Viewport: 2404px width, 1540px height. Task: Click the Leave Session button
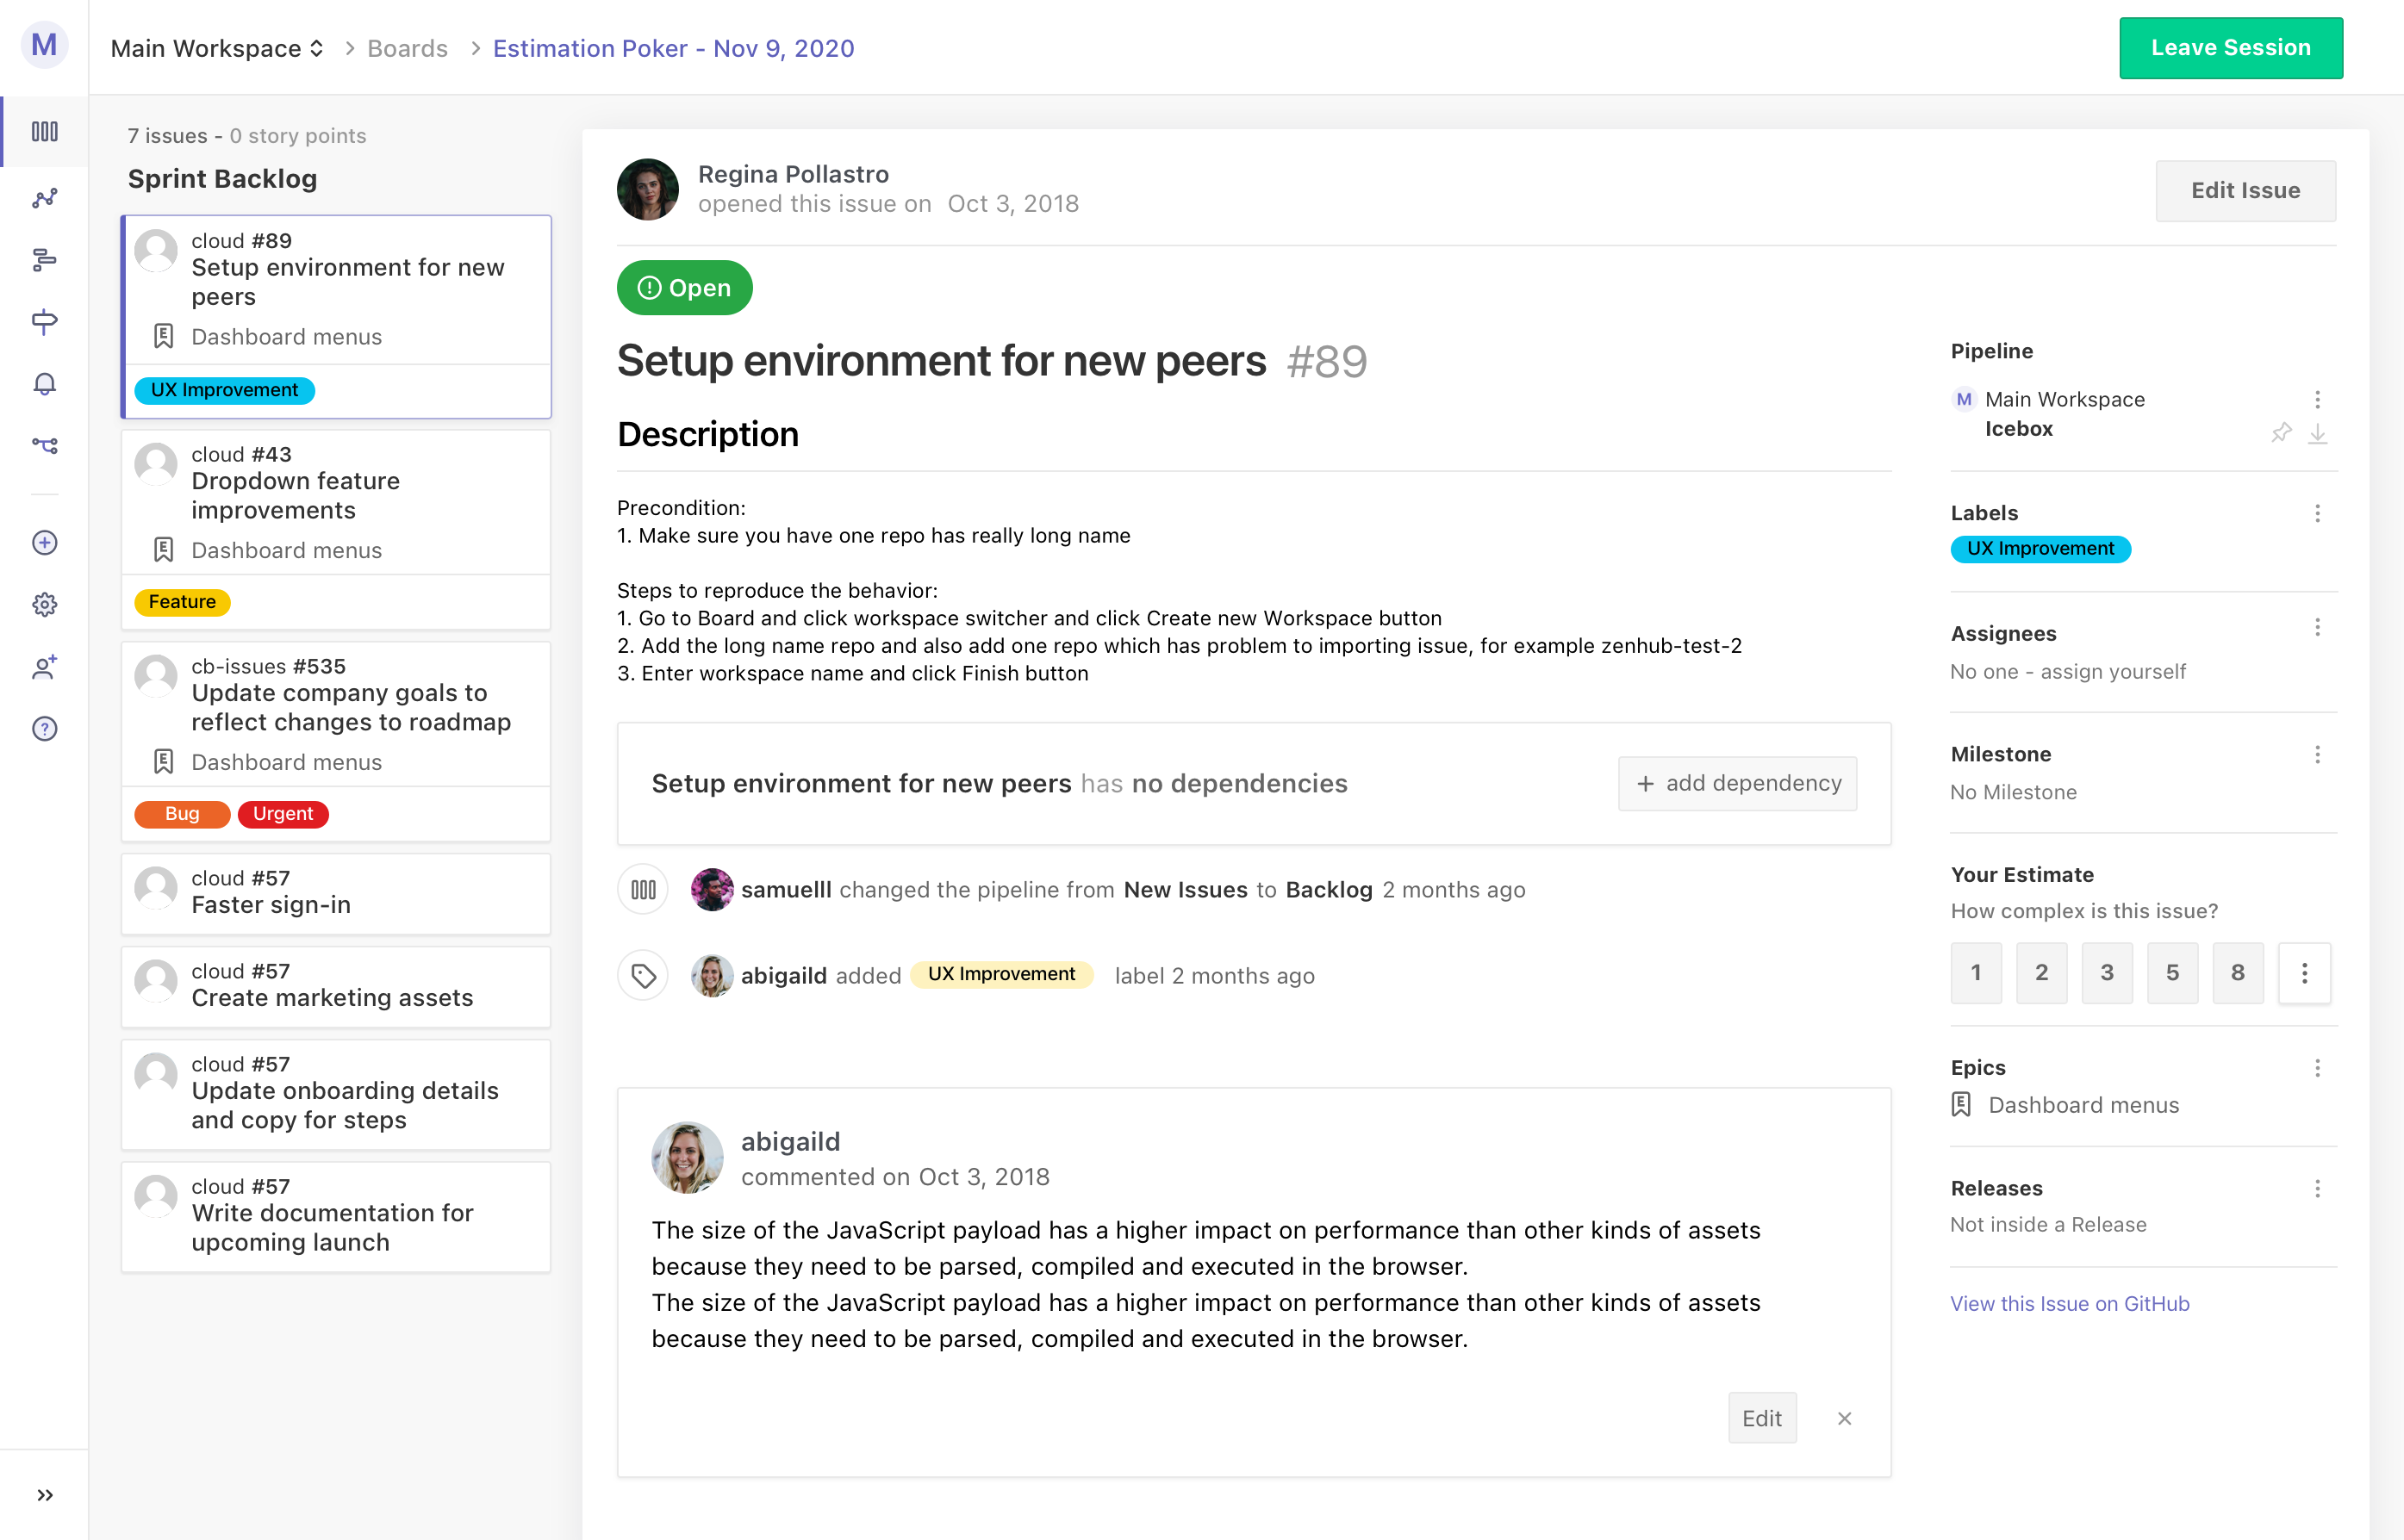click(2230, 48)
